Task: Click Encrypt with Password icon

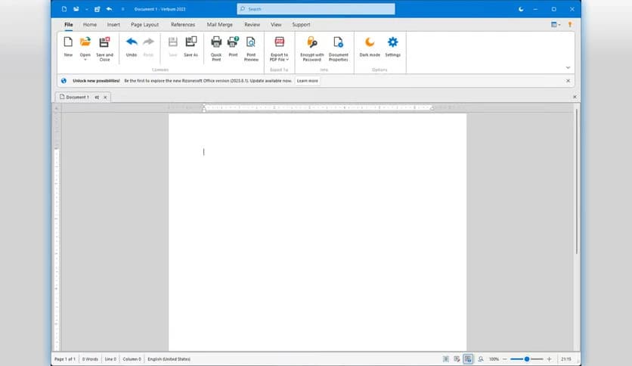Action: click(312, 42)
